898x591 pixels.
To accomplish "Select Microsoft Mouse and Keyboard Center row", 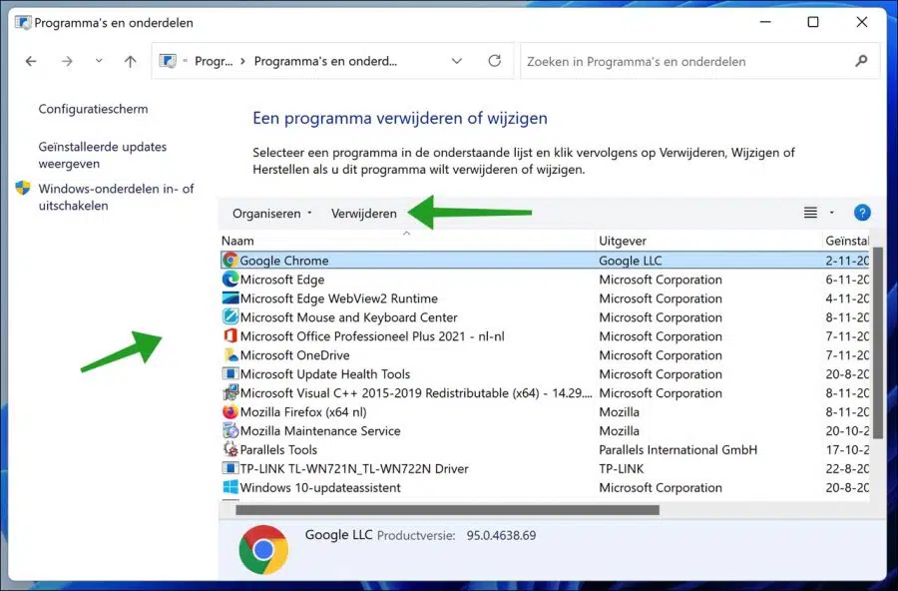I will [348, 317].
